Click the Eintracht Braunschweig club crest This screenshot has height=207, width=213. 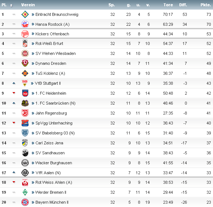tap(25, 14)
